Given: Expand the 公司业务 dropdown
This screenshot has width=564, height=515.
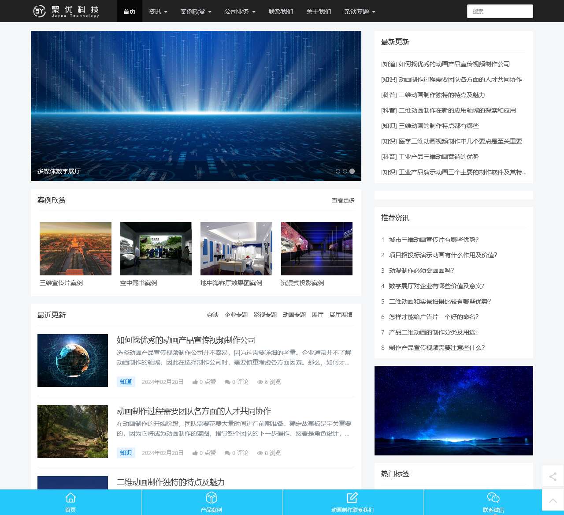Looking at the screenshot, I should [239, 12].
